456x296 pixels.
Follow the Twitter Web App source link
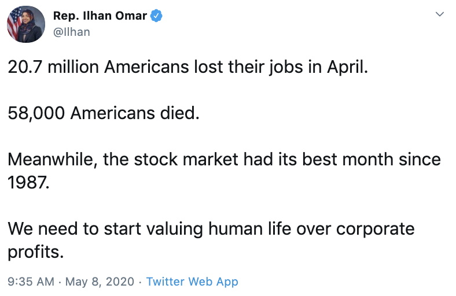pos(192,282)
